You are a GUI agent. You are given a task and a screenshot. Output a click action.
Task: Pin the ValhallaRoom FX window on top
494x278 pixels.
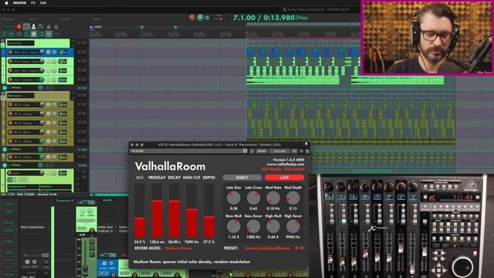point(306,144)
